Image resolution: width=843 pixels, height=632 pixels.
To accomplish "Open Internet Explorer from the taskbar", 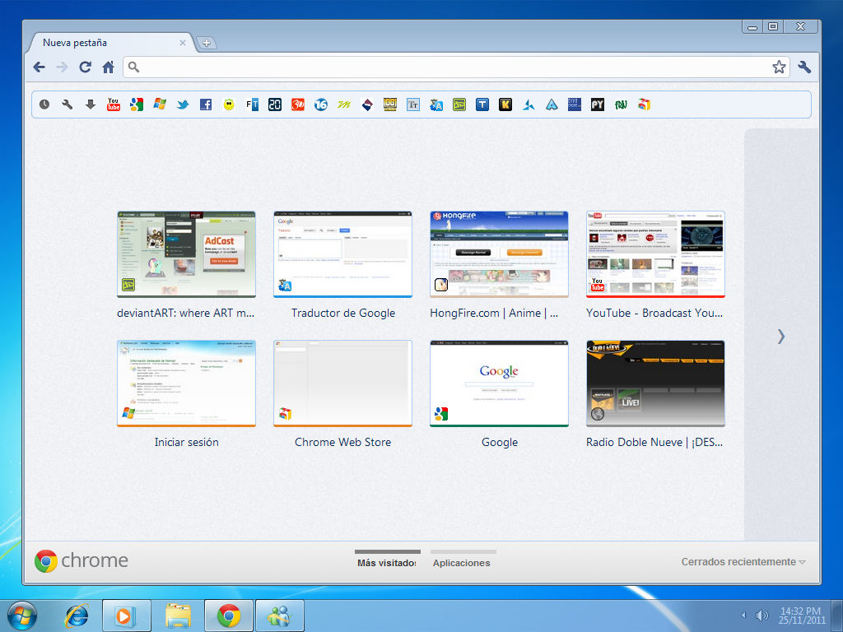I will (77, 615).
